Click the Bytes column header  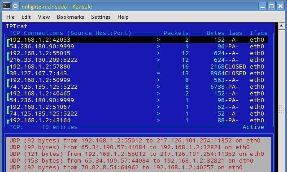pyautogui.click(x=215, y=33)
